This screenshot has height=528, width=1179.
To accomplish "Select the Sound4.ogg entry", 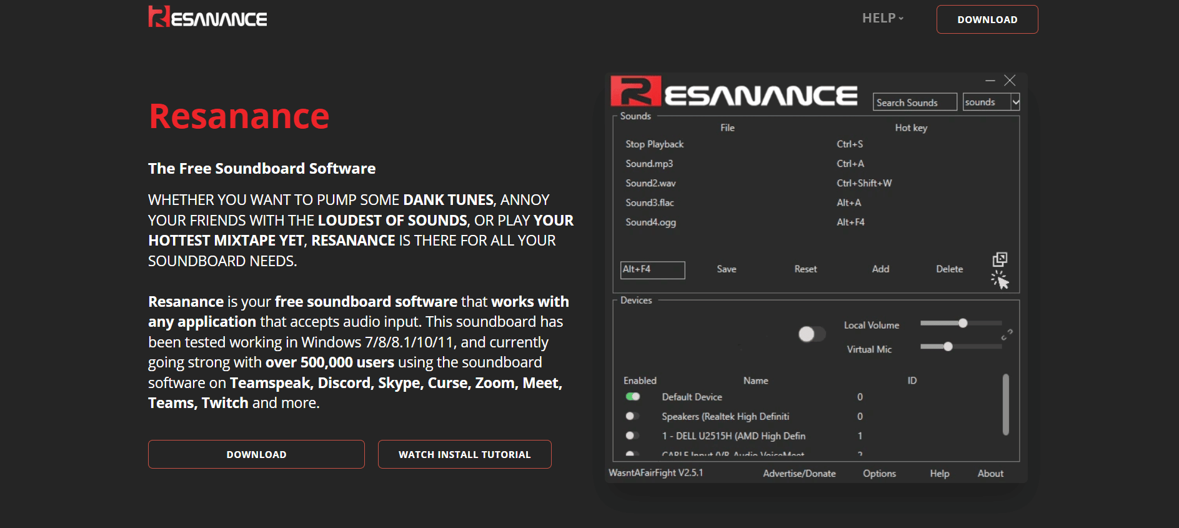I will tap(650, 222).
